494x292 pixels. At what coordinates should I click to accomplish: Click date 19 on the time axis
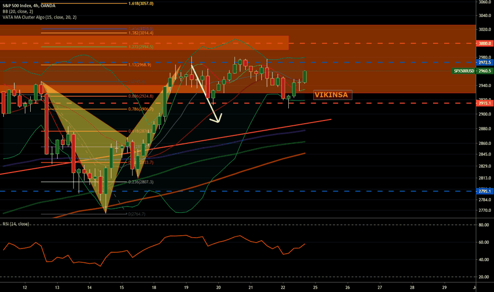click(186, 288)
